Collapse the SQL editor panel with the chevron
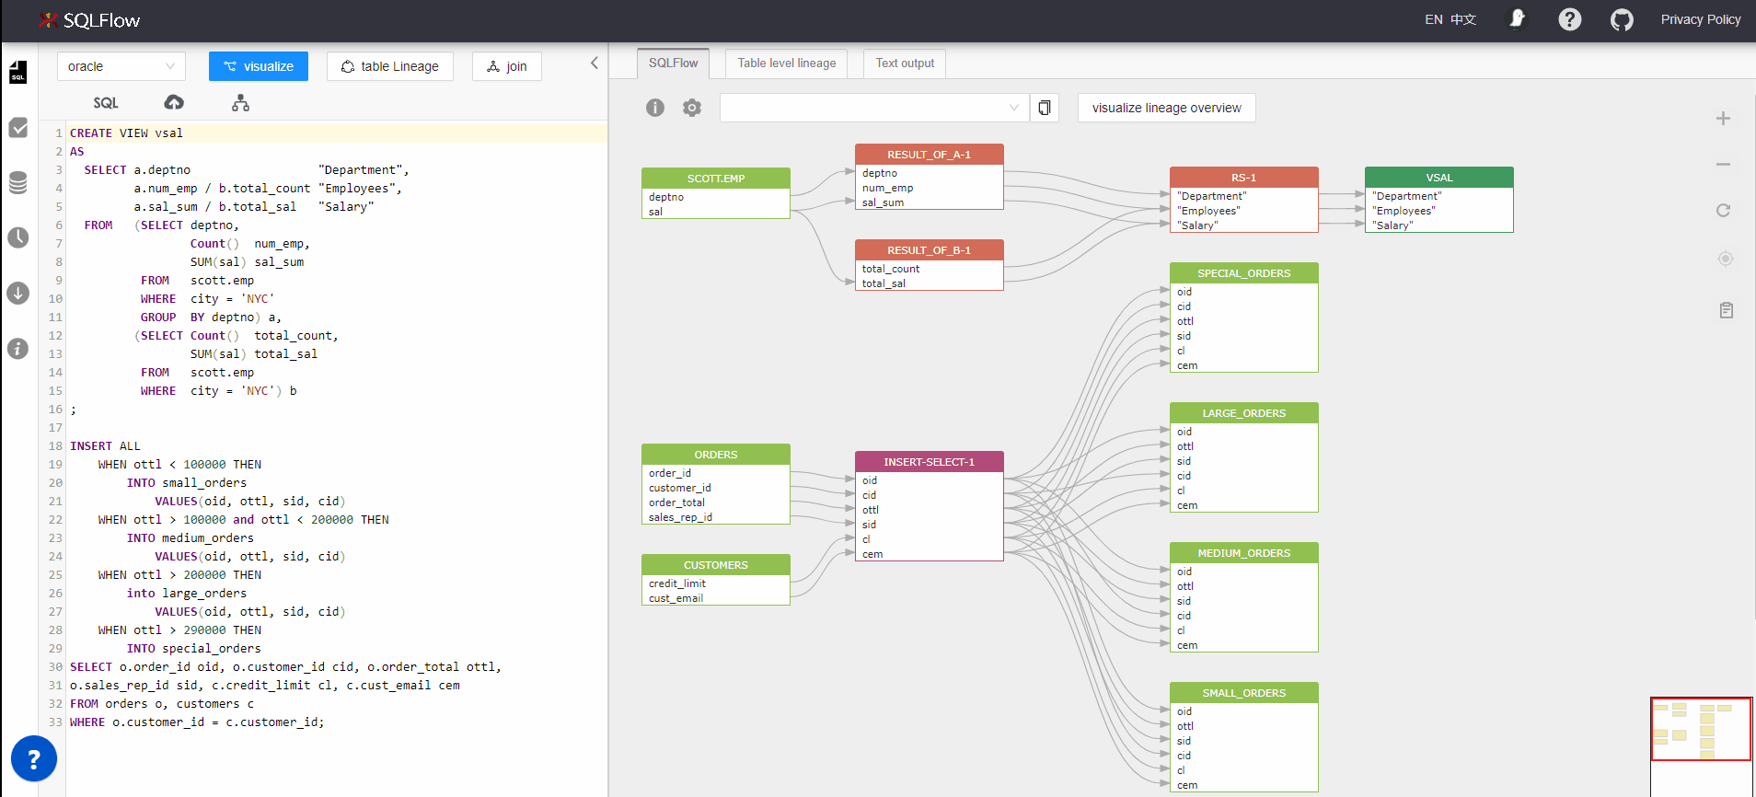 [594, 64]
